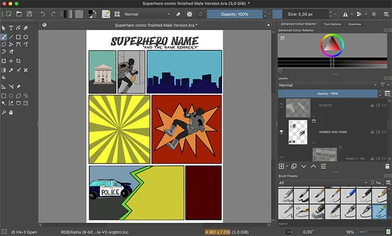392x236 pixels.
Task: Select the Calligraphy tool
Action: tap(26, 28)
